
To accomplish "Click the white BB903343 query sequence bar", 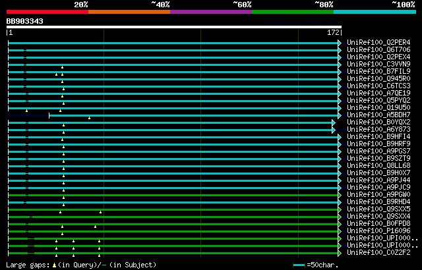I will pos(174,27).
